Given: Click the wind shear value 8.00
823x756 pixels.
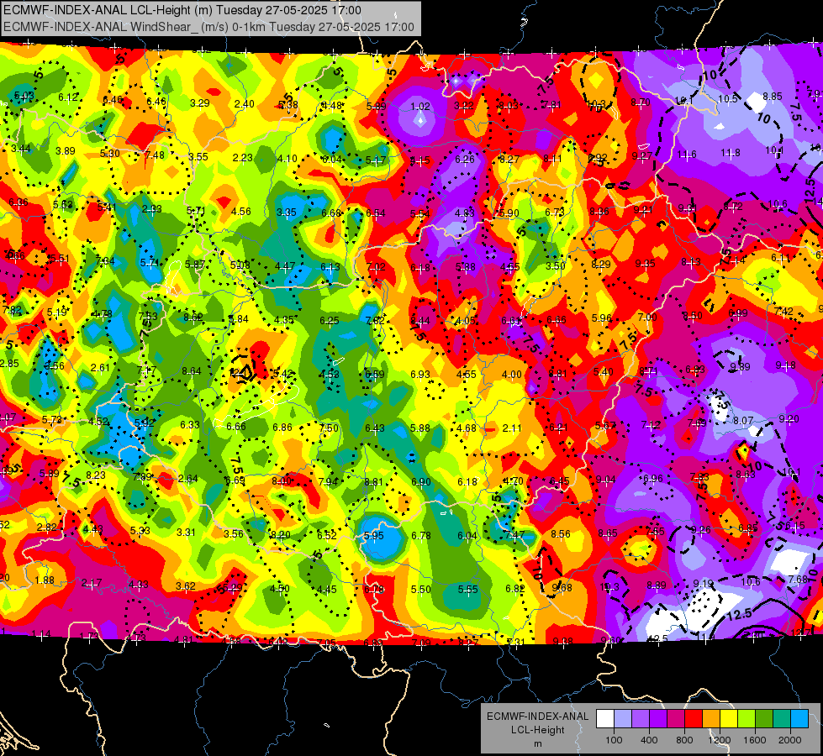Looking at the screenshot, I should click(x=282, y=481).
